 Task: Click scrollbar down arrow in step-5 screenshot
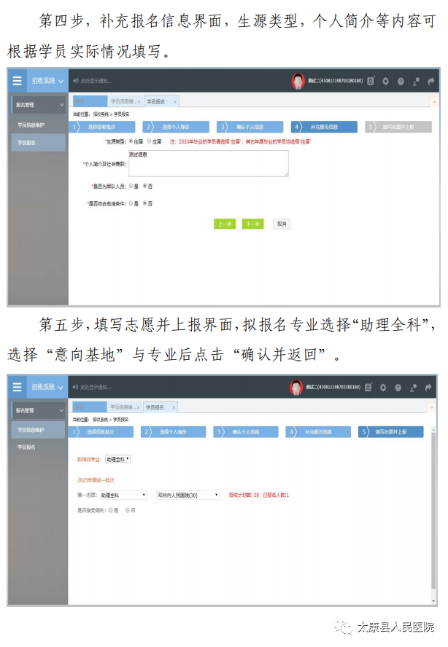pos(433,601)
